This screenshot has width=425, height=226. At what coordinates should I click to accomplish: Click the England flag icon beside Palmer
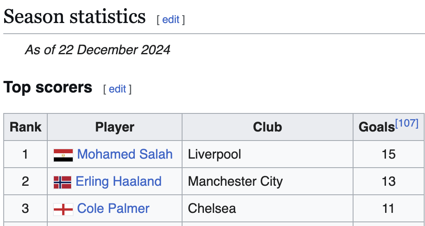(x=63, y=210)
